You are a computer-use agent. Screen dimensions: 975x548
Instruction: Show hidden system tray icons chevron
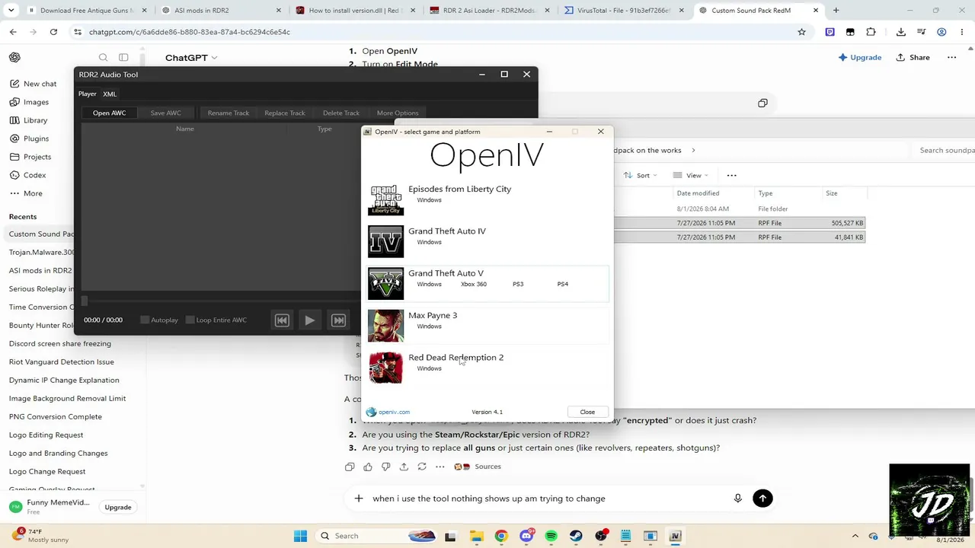tap(855, 536)
